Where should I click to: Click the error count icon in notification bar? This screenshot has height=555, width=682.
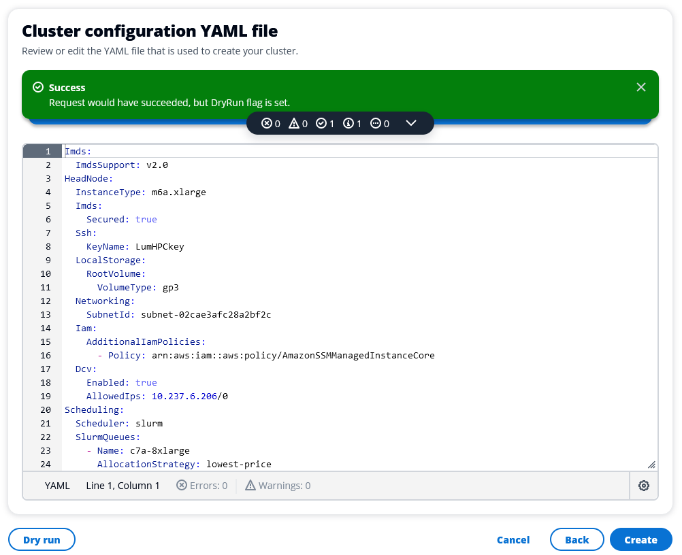click(x=271, y=124)
